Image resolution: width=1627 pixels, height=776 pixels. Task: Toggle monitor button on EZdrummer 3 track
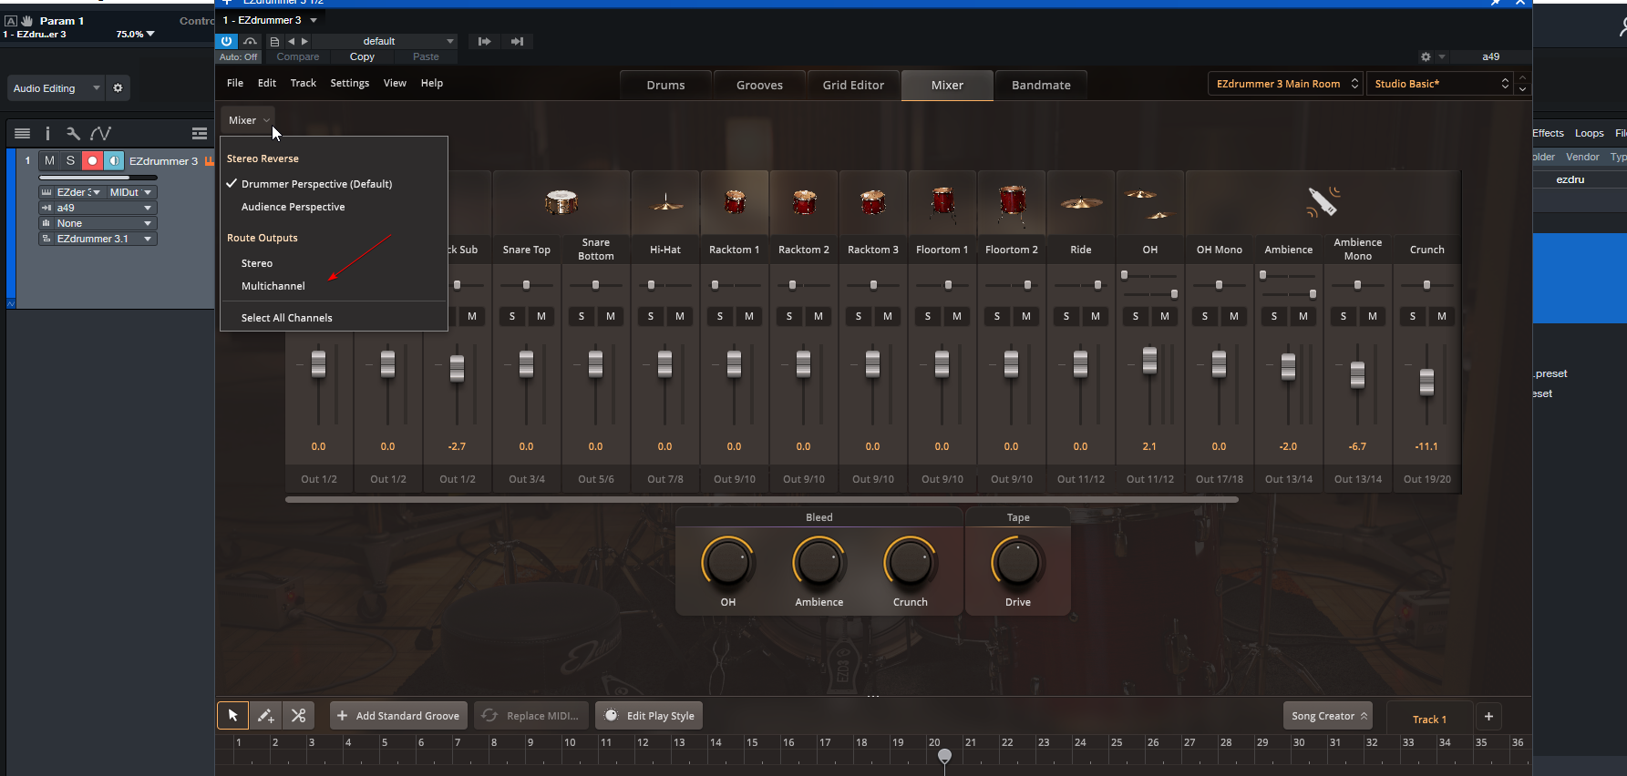coord(114,160)
